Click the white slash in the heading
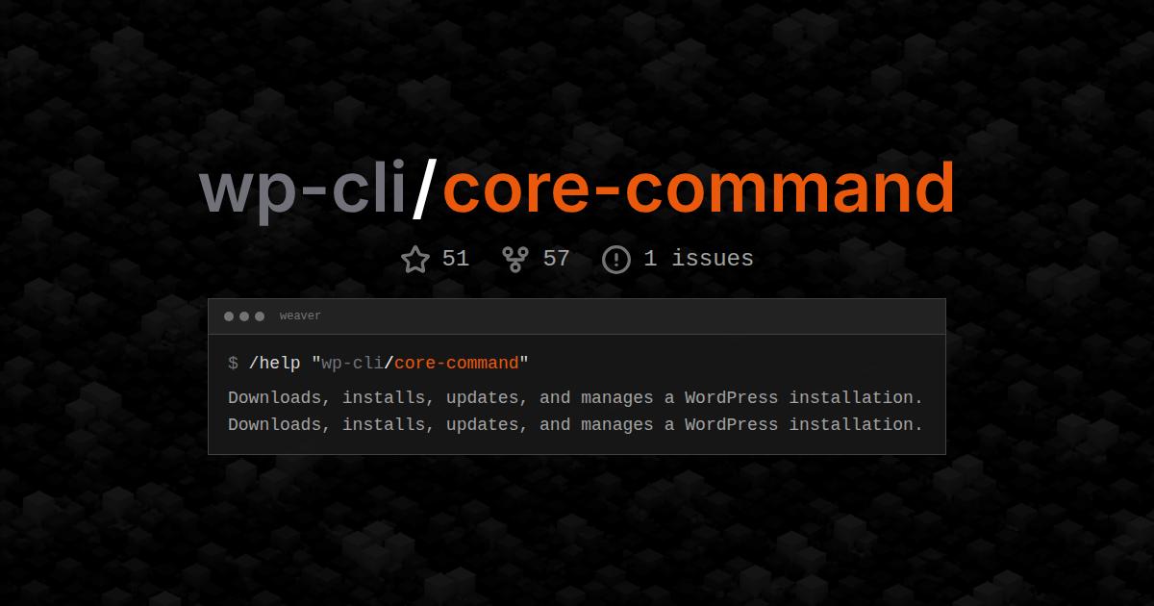1154x606 pixels. tap(424, 189)
